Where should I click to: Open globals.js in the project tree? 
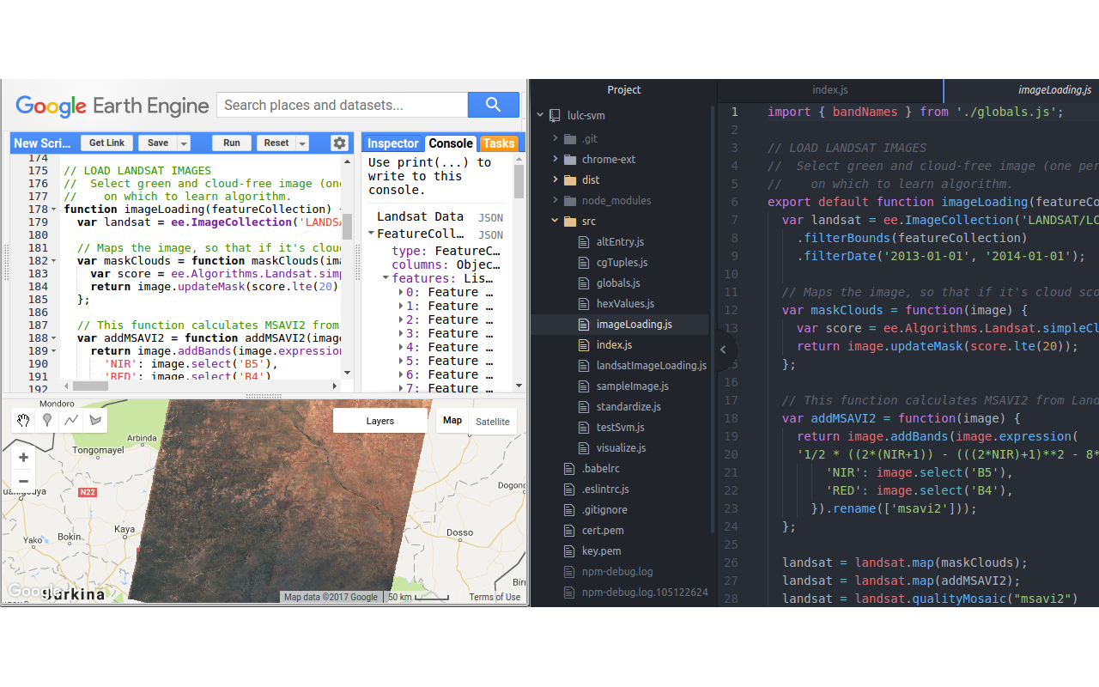(616, 283)
